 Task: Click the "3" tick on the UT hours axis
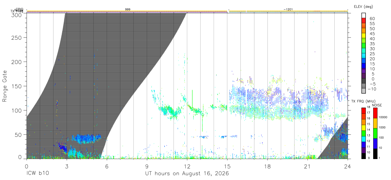coord(67,166)
